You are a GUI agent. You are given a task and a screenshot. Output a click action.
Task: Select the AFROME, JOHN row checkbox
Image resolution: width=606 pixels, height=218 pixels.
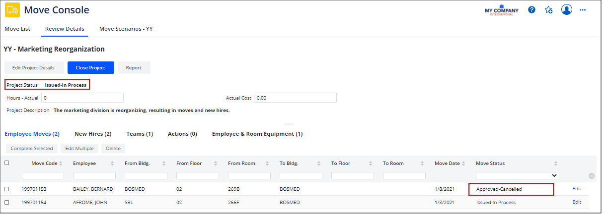click(6, 202)
